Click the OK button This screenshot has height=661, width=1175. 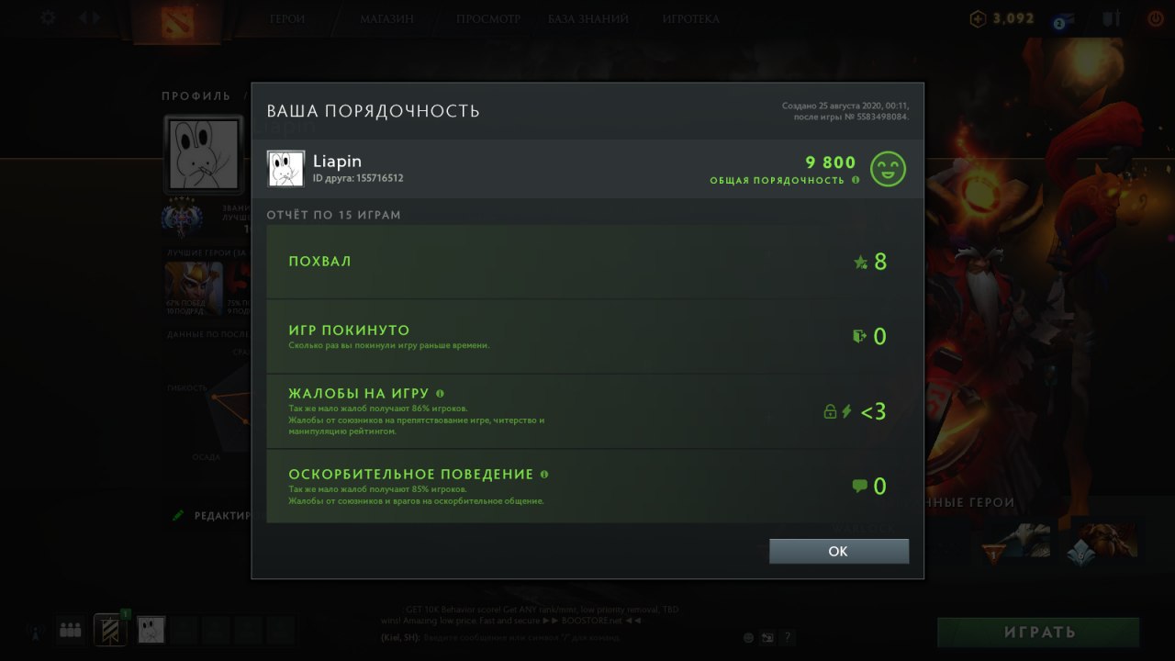click(839, 551)
